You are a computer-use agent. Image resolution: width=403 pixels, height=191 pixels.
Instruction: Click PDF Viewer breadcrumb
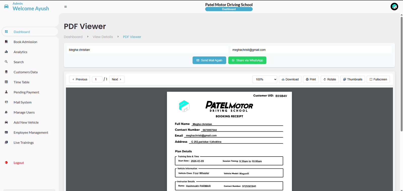click(132, 37)
